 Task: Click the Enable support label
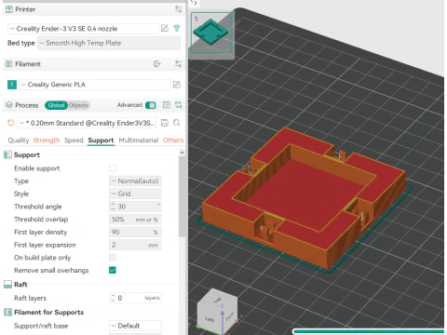tap(37, 168)
